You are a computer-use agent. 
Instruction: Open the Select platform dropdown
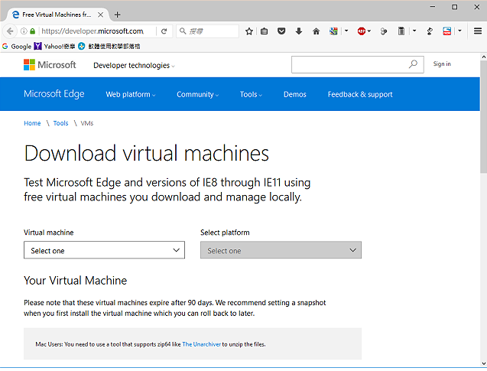pos(281,250)
